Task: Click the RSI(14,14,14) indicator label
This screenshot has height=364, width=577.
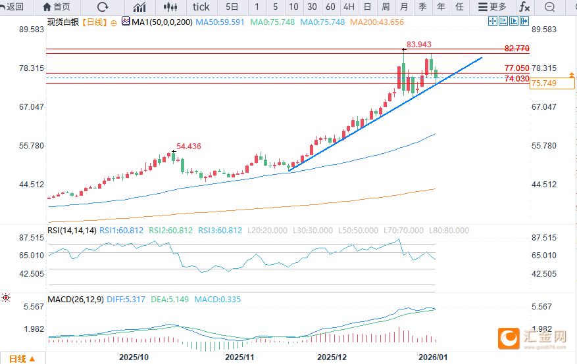Action: [x=72, y=231]
